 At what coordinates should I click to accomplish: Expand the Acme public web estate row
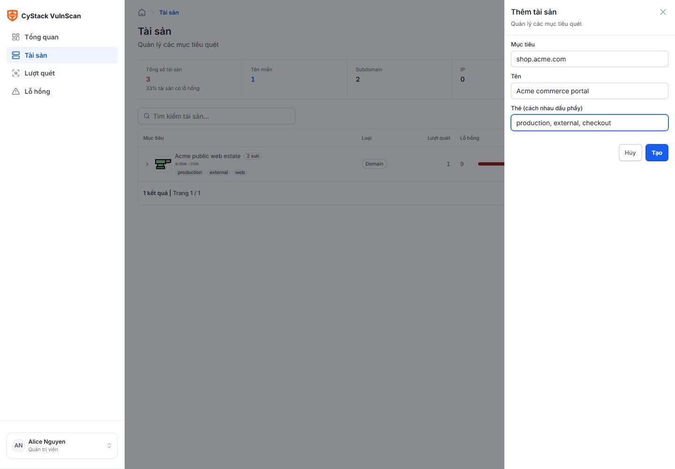pos(147,164)
